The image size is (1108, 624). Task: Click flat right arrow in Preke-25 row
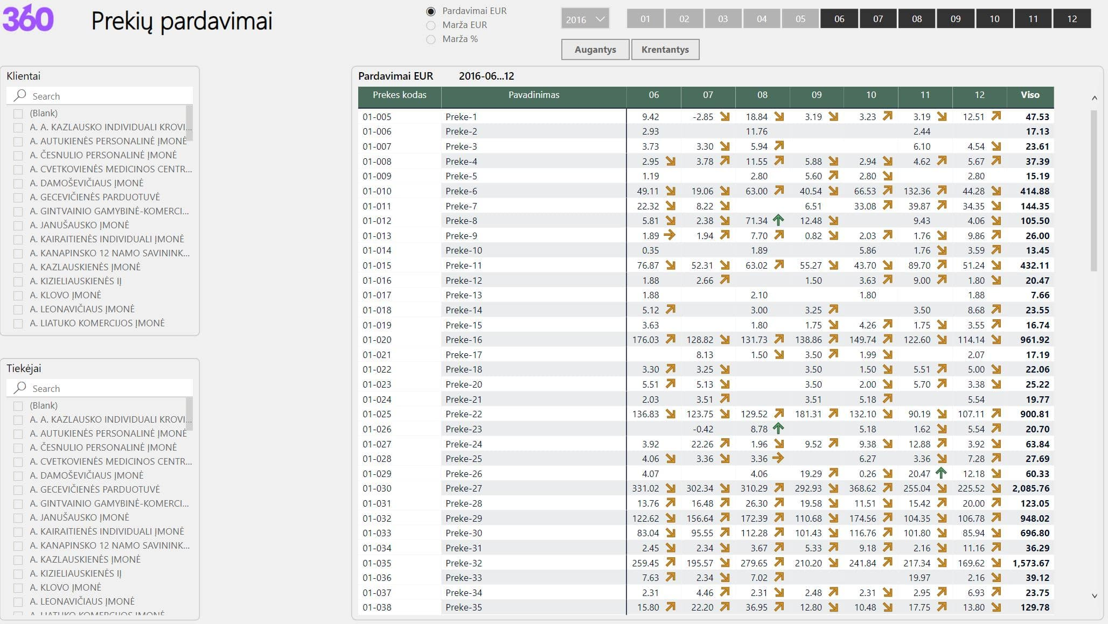pos(778,458)
